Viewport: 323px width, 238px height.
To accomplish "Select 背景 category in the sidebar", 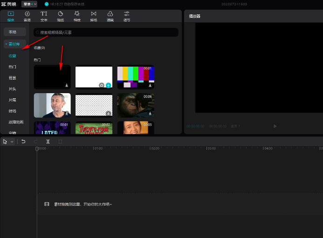I will [13, 78].
